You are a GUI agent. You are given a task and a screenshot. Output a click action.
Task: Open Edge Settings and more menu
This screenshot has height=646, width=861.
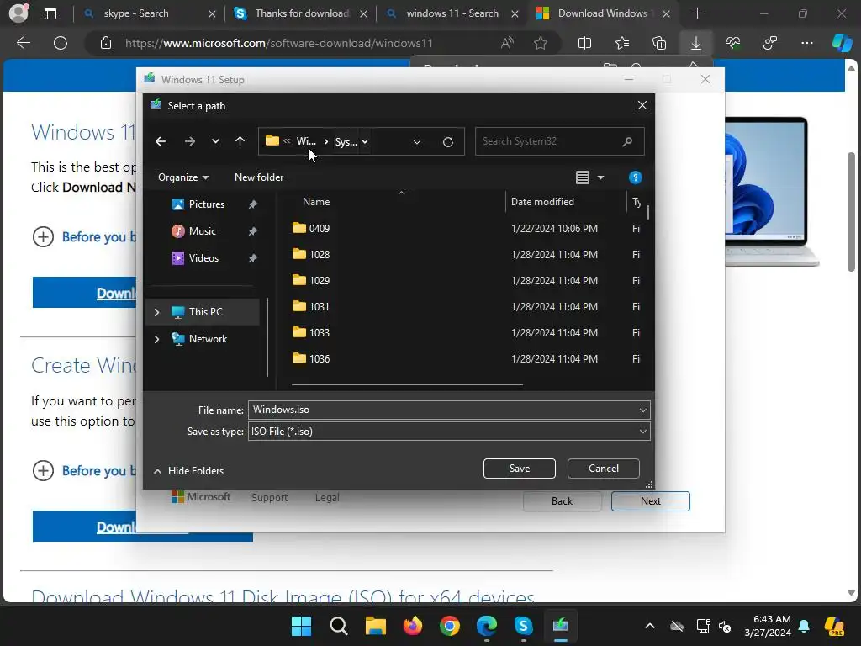[x=807, y=43]
